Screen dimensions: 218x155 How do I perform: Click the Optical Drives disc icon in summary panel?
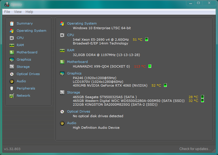point(62,112)
